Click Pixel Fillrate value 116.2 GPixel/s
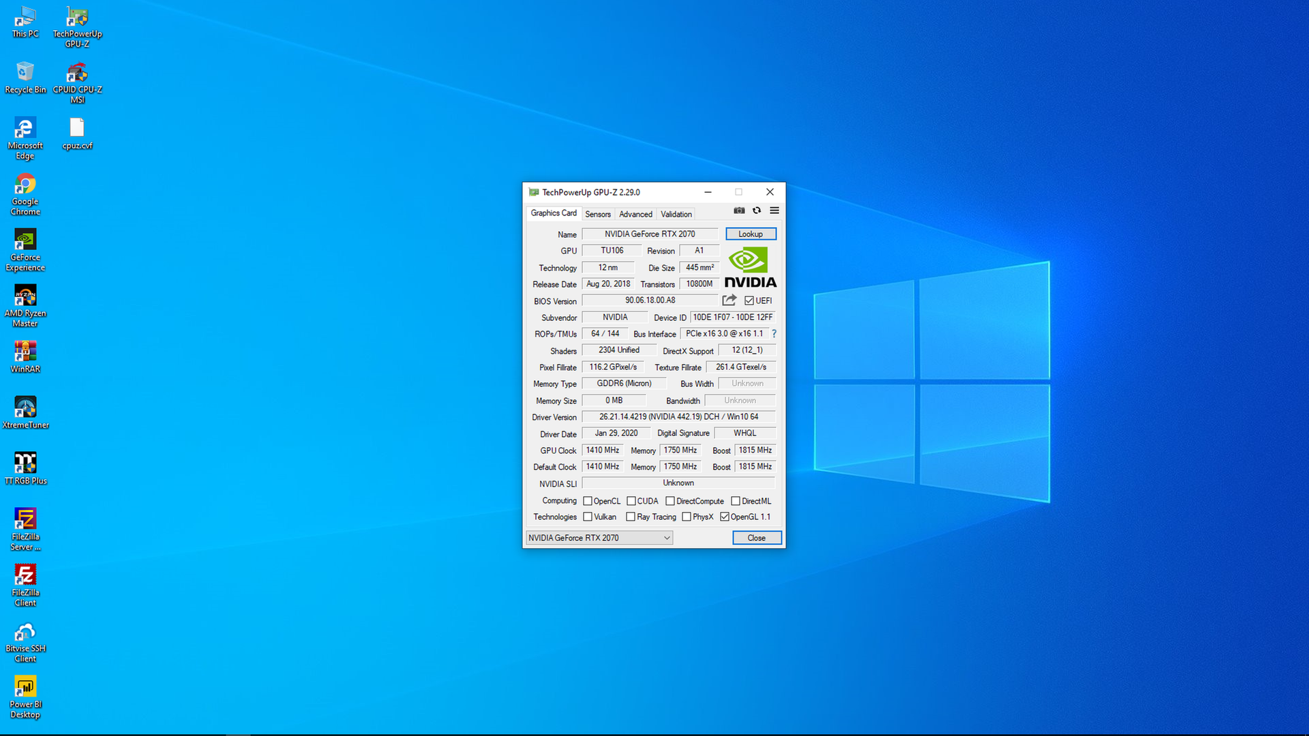This screenshot has height=736, width=1309. (613, 367)
